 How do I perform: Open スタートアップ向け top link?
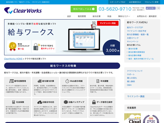[117, 2]
